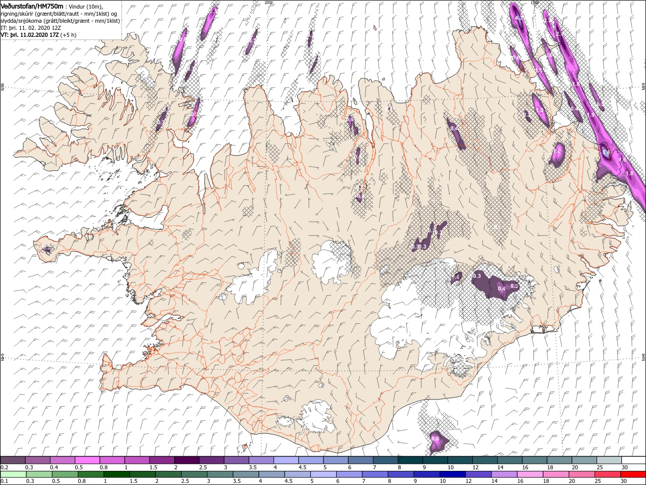Click the 1.6 precipitation value on the east coast
646x485 pixels.
pos(622,160)
